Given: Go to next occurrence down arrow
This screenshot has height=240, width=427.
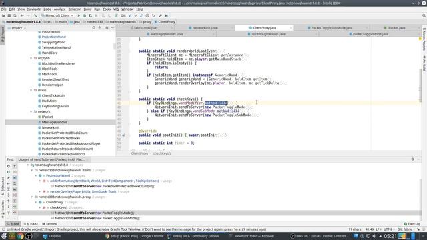Looking at the screenshot, I should 9,207.
